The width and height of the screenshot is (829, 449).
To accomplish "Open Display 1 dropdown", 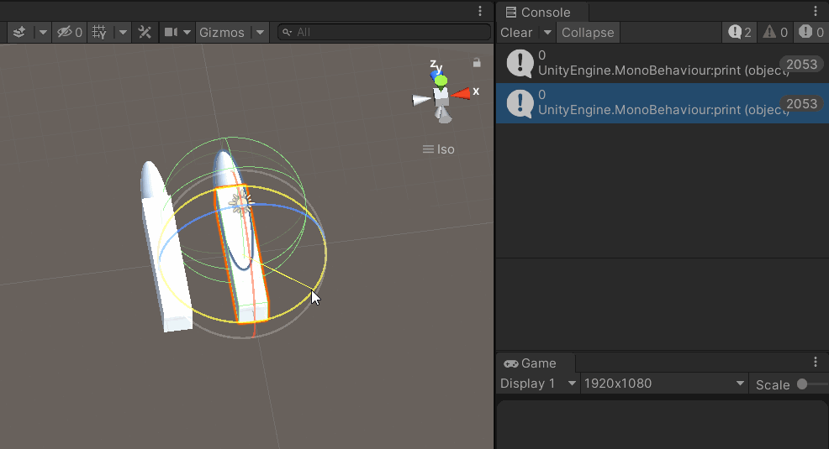I will point(538,384).
